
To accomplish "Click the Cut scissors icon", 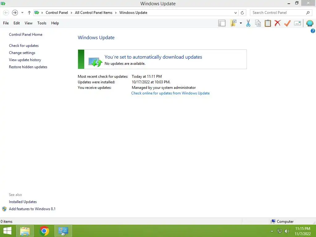I will (248, 23).
